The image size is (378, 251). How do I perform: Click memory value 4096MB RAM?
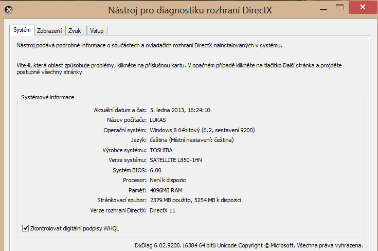(x=166, y=190)
